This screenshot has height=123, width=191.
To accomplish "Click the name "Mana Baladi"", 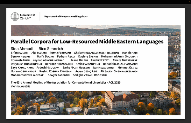I will [79, 60].
